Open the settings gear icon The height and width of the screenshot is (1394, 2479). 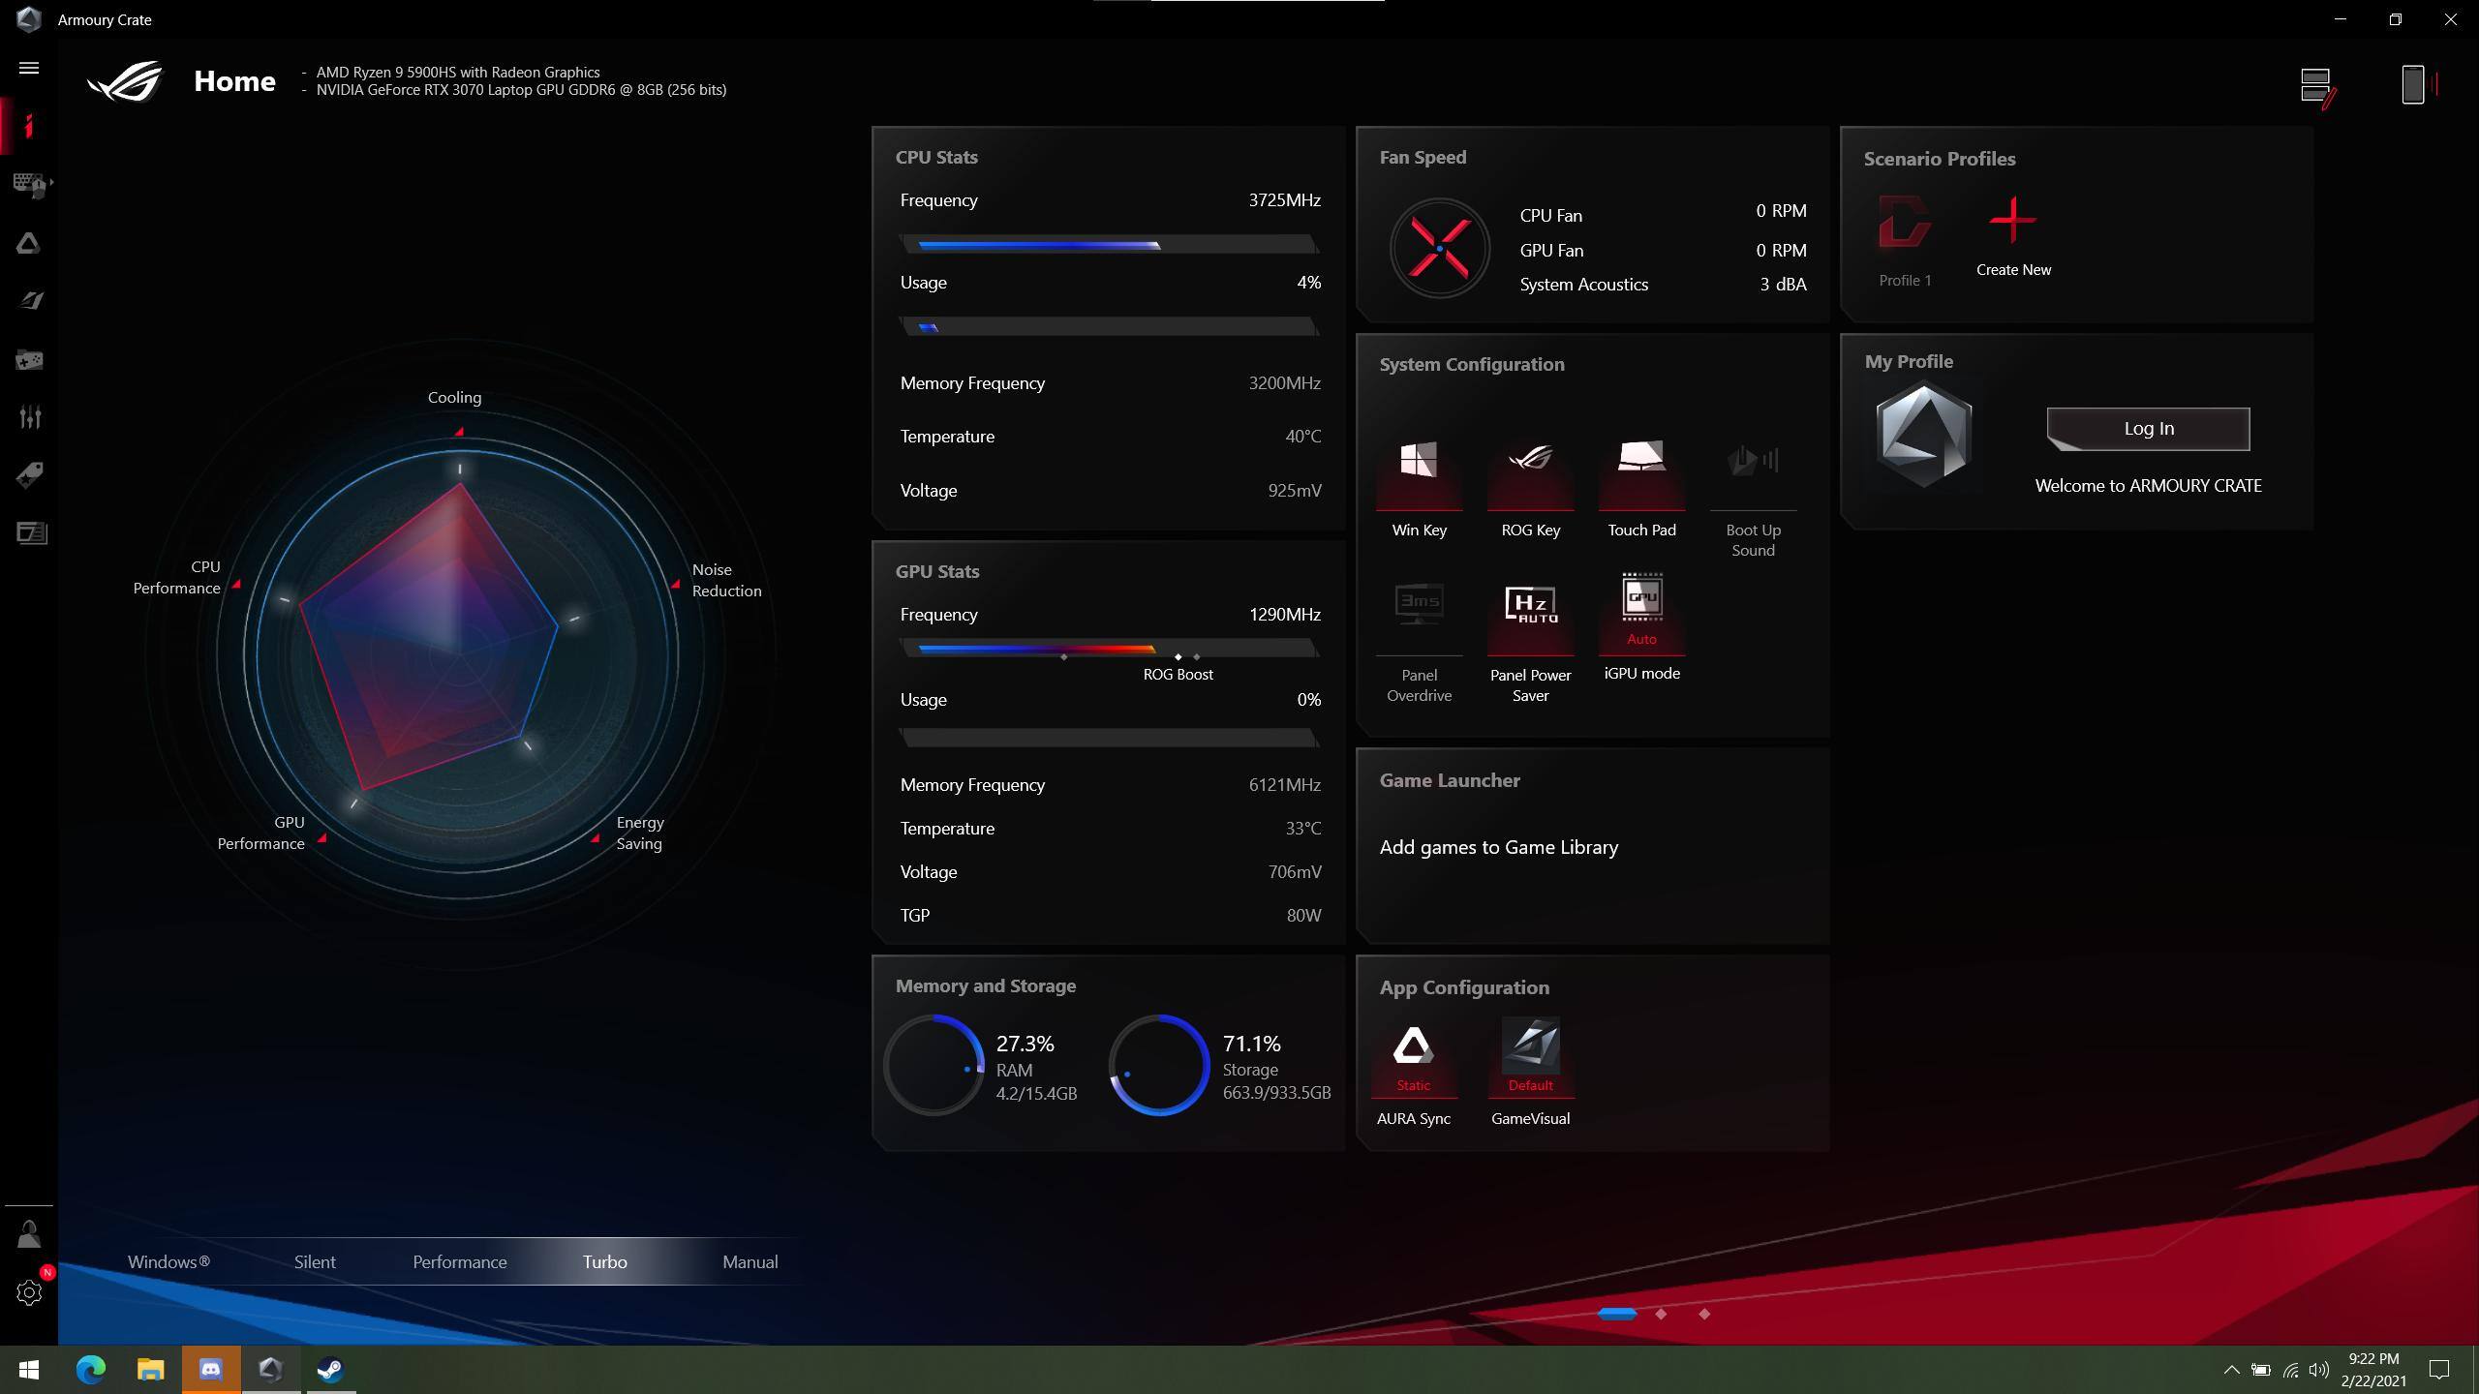(29, 1292)
